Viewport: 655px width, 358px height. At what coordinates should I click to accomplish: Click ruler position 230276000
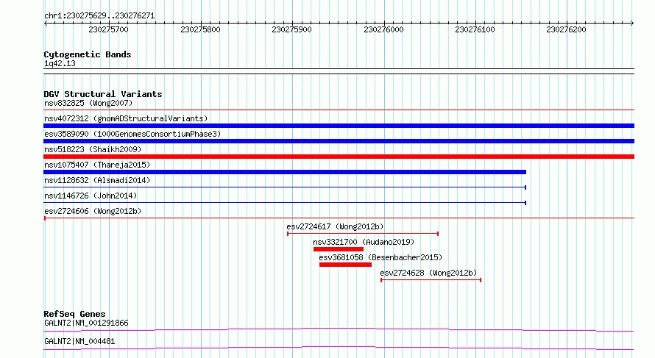(383, 29)
